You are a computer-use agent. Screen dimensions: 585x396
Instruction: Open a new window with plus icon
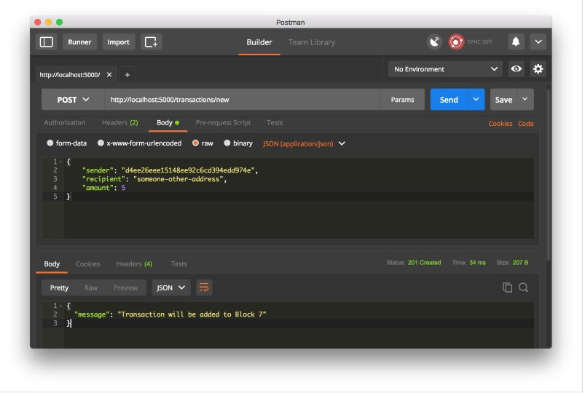point(151,41)
